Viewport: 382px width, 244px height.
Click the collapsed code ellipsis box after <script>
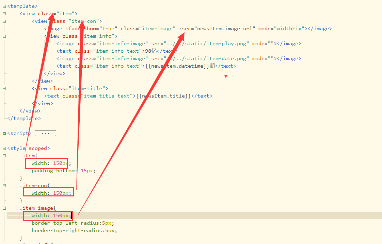45,133
